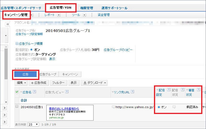Select 広告グループ view tab
The height and width of the screenshot is (129, 206).
(x=48, y=74)
